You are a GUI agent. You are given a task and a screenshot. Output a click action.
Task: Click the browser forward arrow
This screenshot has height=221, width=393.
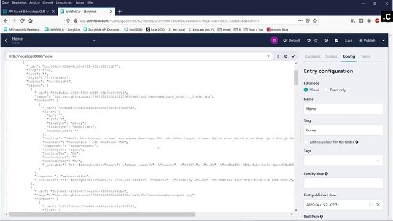(x=14, y=21)
